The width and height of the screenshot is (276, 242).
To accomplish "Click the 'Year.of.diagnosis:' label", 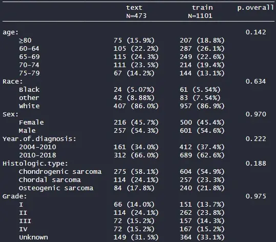I will click(40, 139).
